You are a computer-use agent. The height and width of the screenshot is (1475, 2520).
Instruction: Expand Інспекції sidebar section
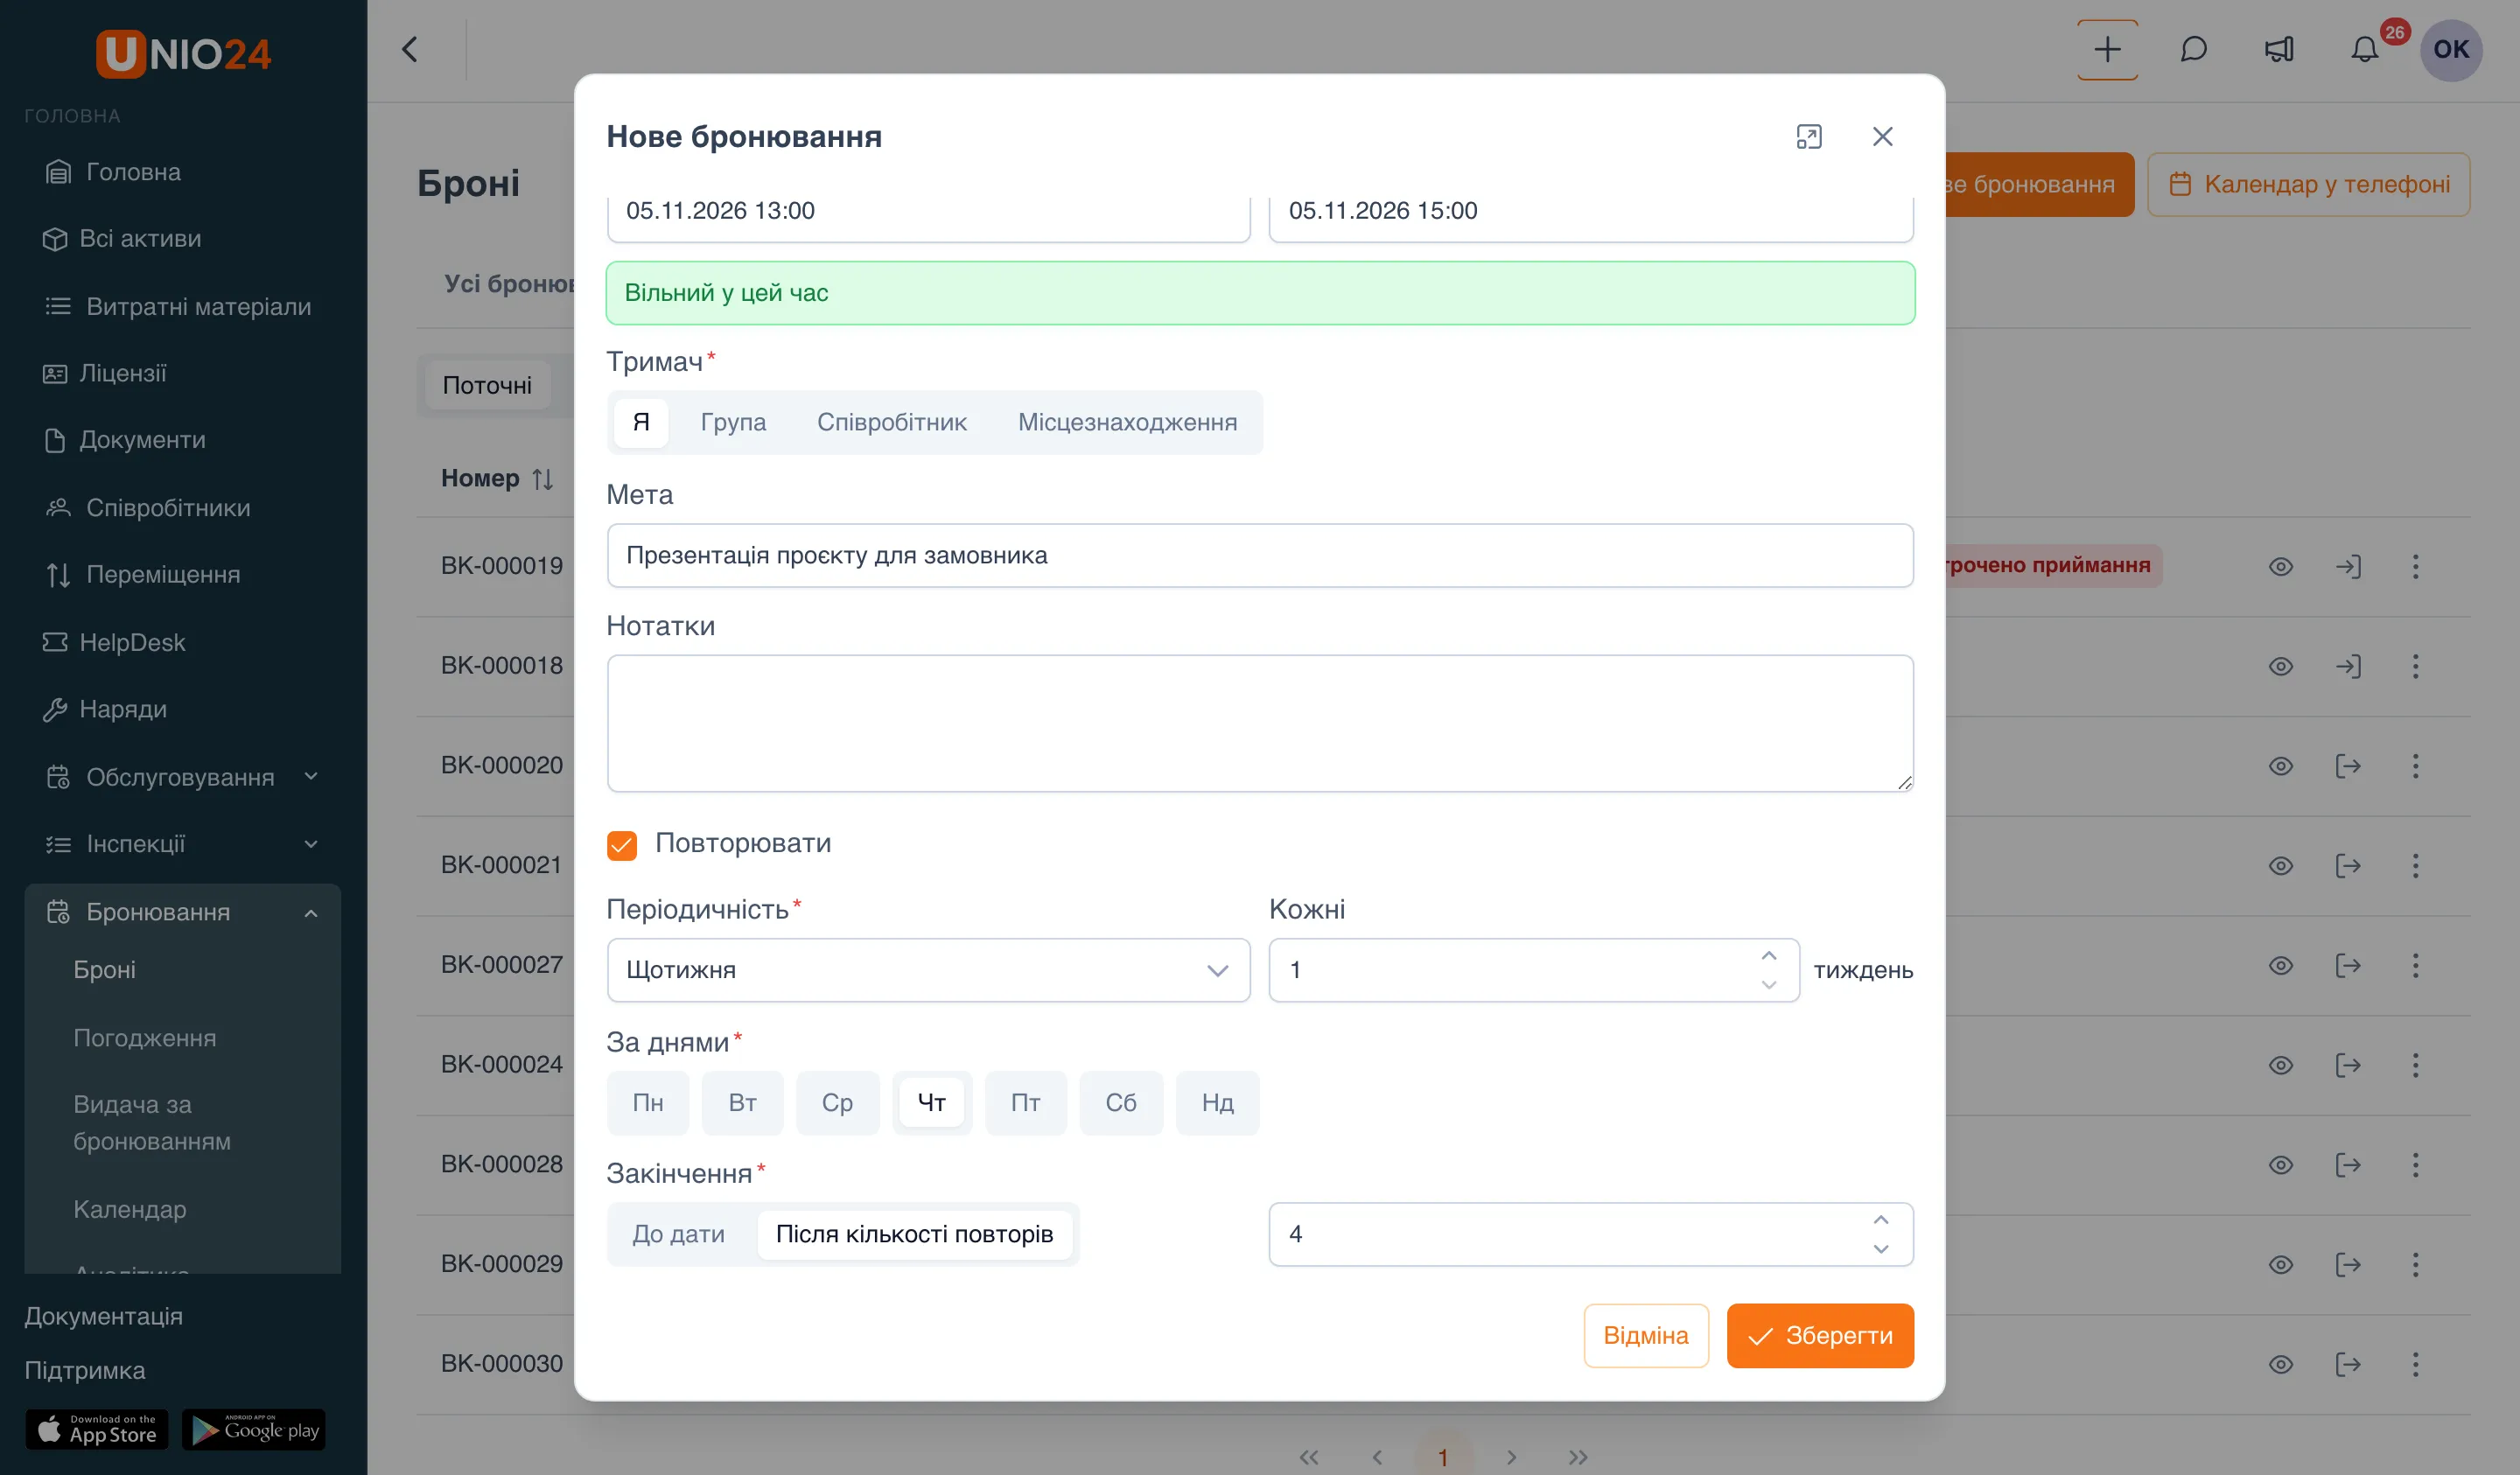tap(183, 844)
